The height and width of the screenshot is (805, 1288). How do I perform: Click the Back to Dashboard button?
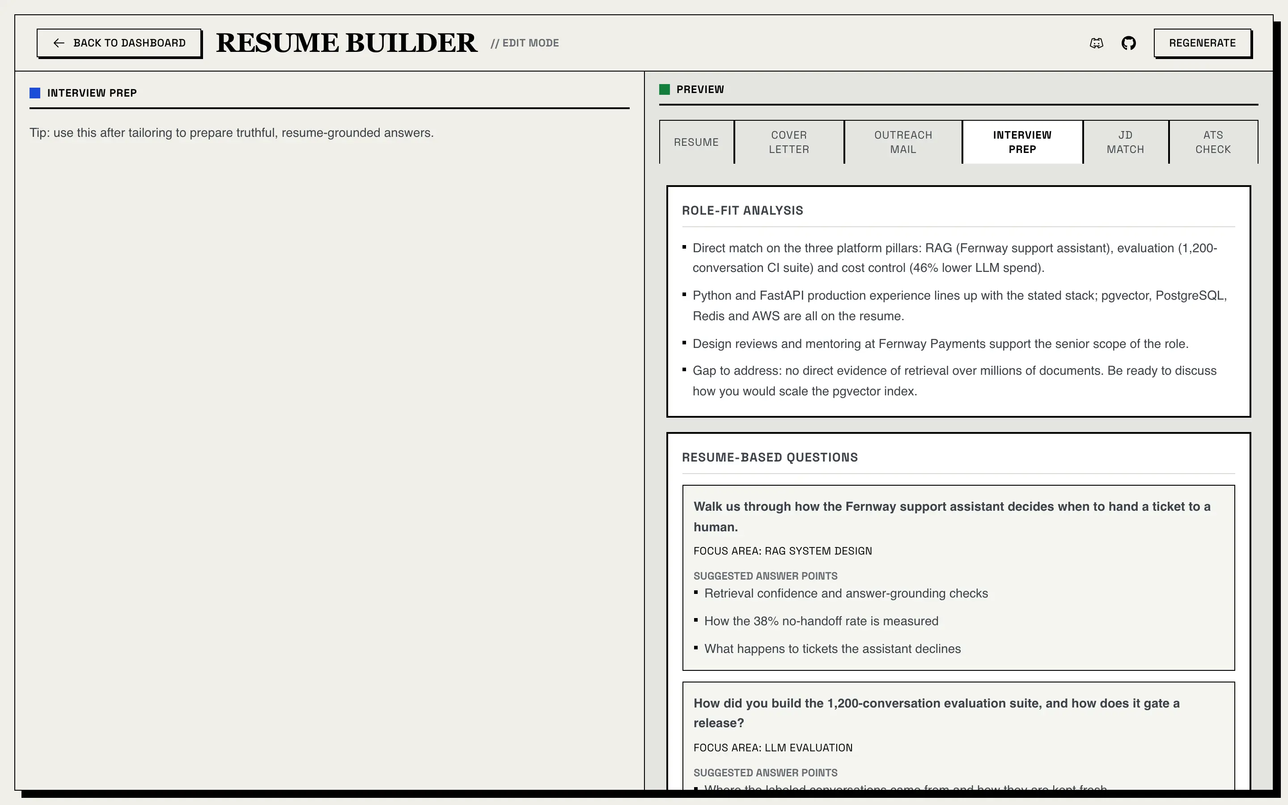coord(119,43)
